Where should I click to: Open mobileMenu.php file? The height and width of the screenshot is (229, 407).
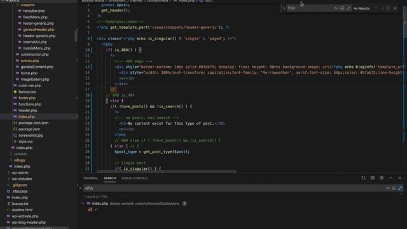coord(37,48)
